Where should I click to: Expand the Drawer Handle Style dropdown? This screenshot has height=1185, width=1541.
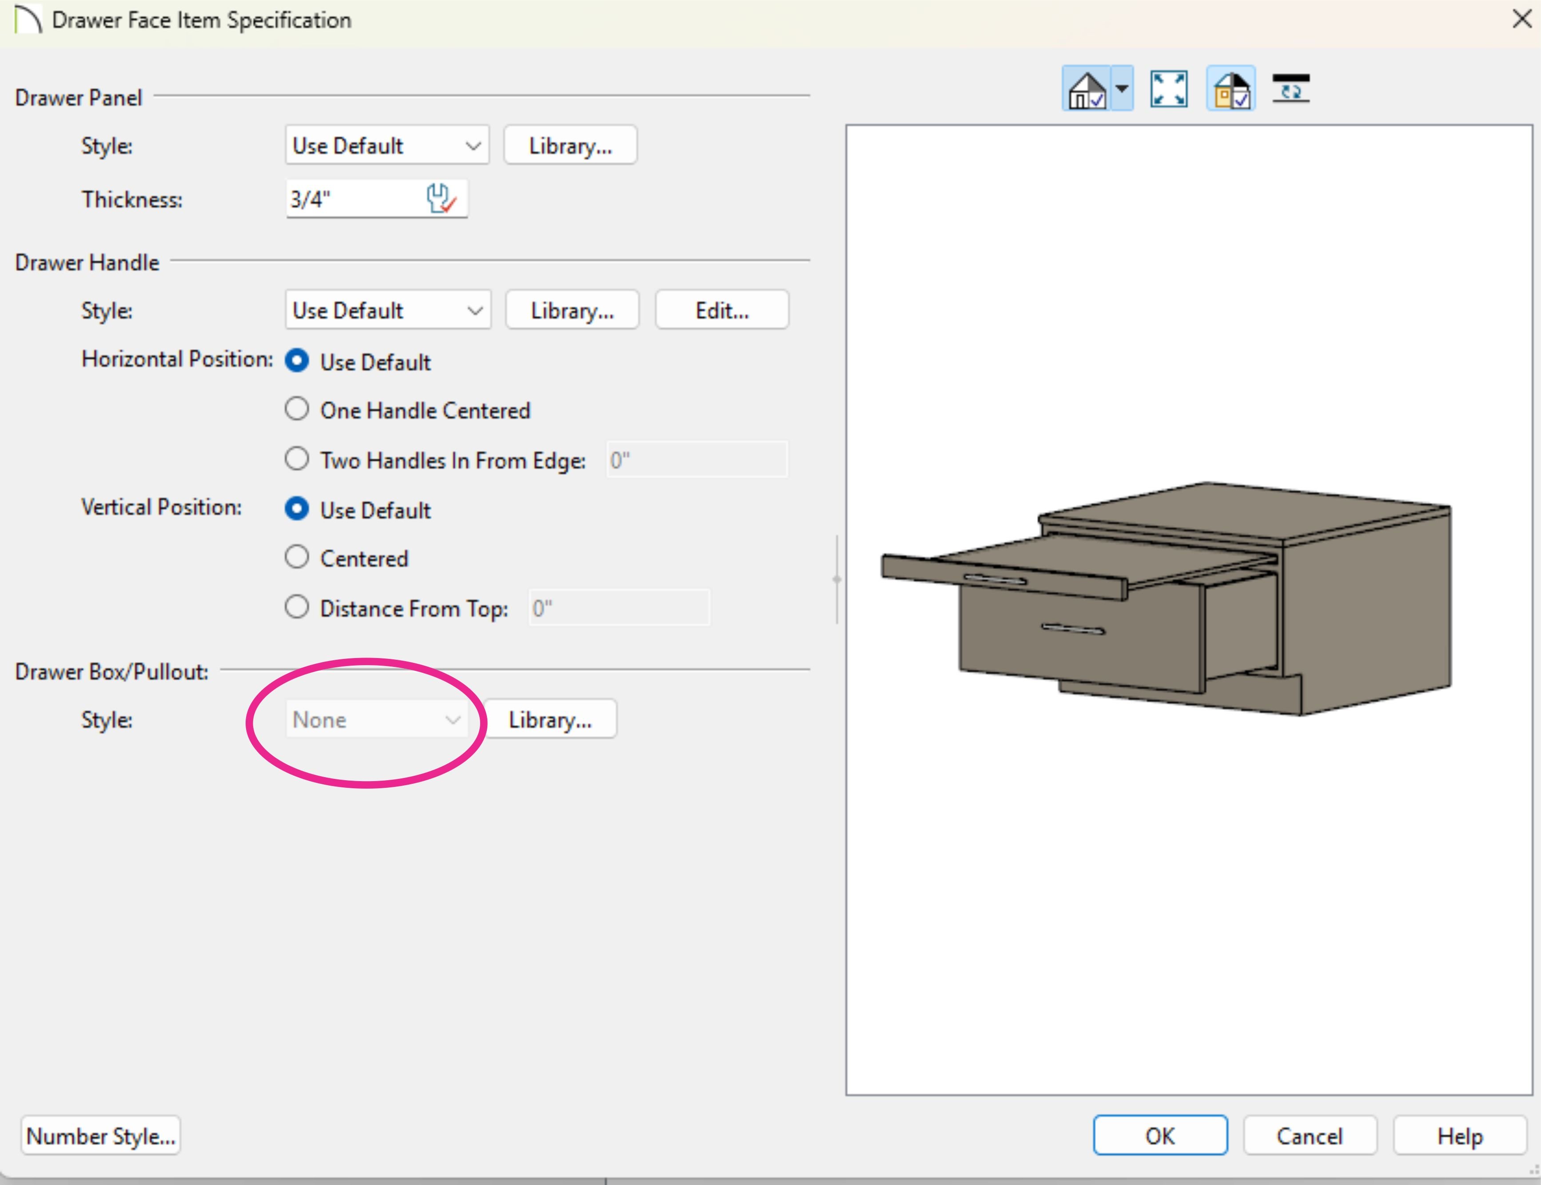[388, 310]
